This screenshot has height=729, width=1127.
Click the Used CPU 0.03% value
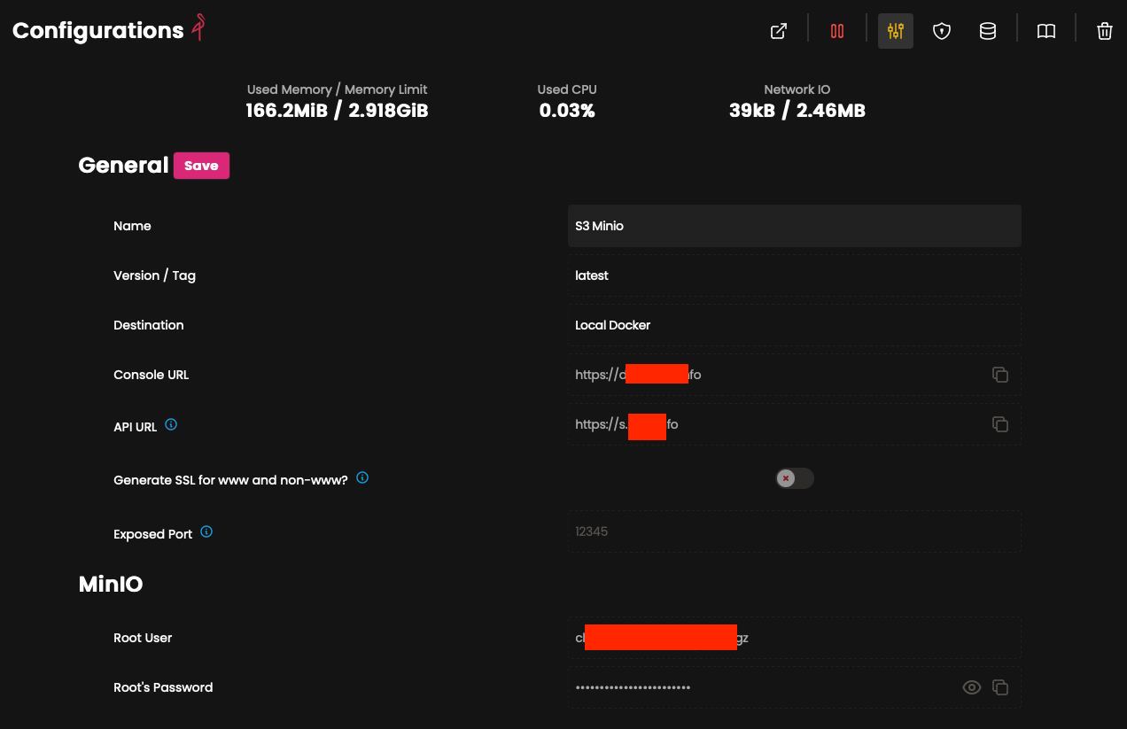pyautogui.click(x=567, y=111)
